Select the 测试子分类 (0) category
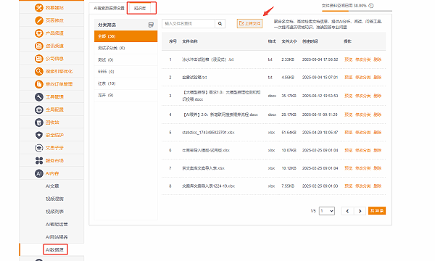The width and height of the screenshot is (435, 261). click(x=125, y=49)
